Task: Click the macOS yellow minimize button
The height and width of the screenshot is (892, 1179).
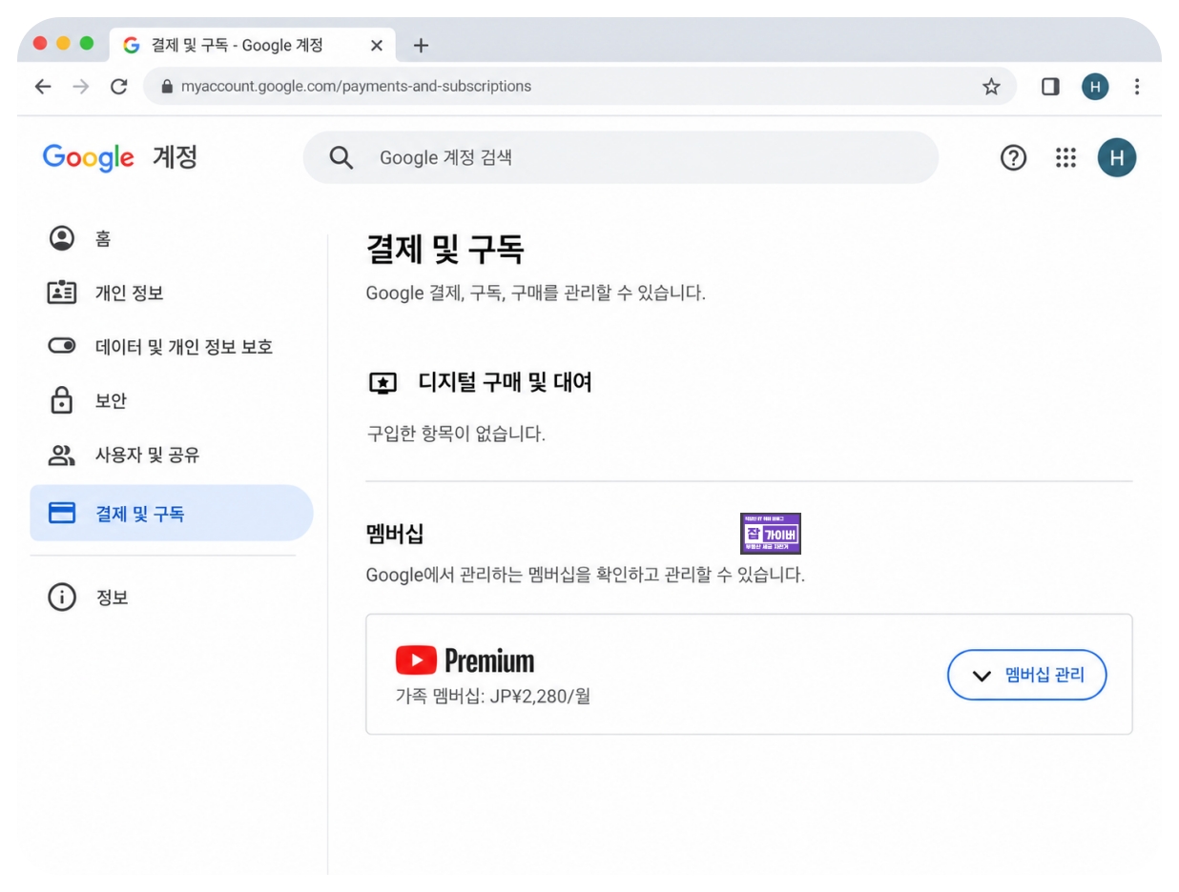Action: pyautogui.click(x=64, y=44)
